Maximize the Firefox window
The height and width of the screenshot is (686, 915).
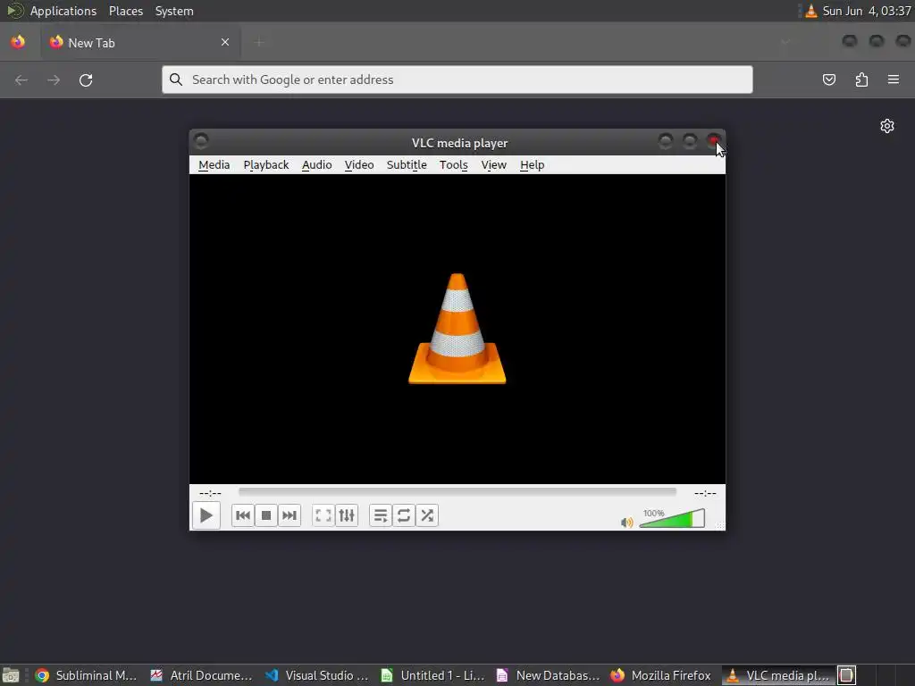tap(877, 41)
